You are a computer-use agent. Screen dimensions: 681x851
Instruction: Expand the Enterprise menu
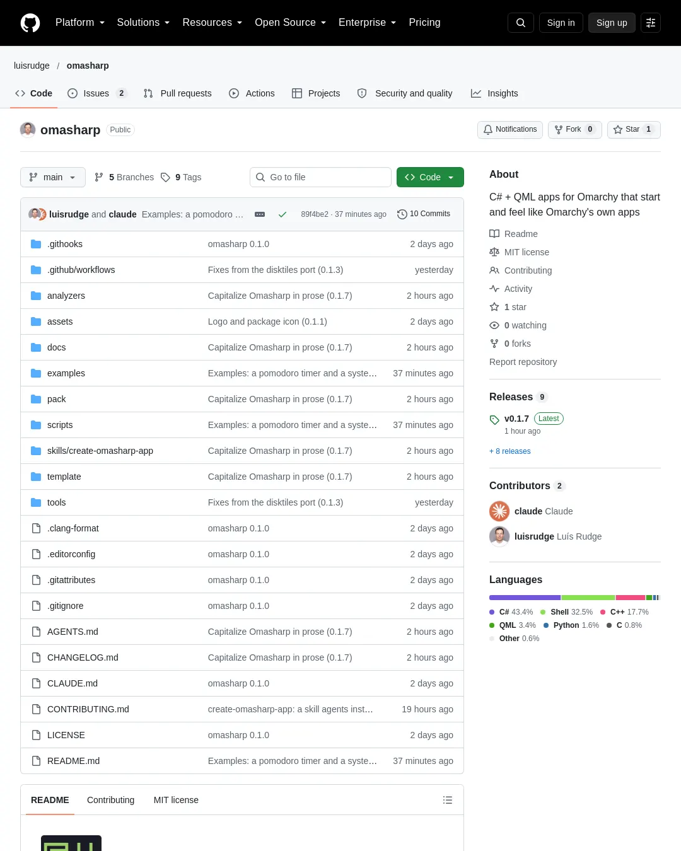point(367,23)
